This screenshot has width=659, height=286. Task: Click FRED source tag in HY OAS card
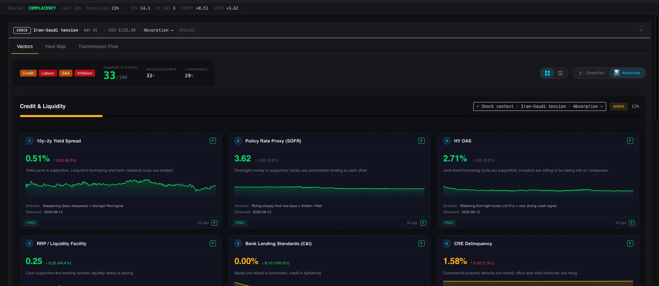[x=449, y=223]
